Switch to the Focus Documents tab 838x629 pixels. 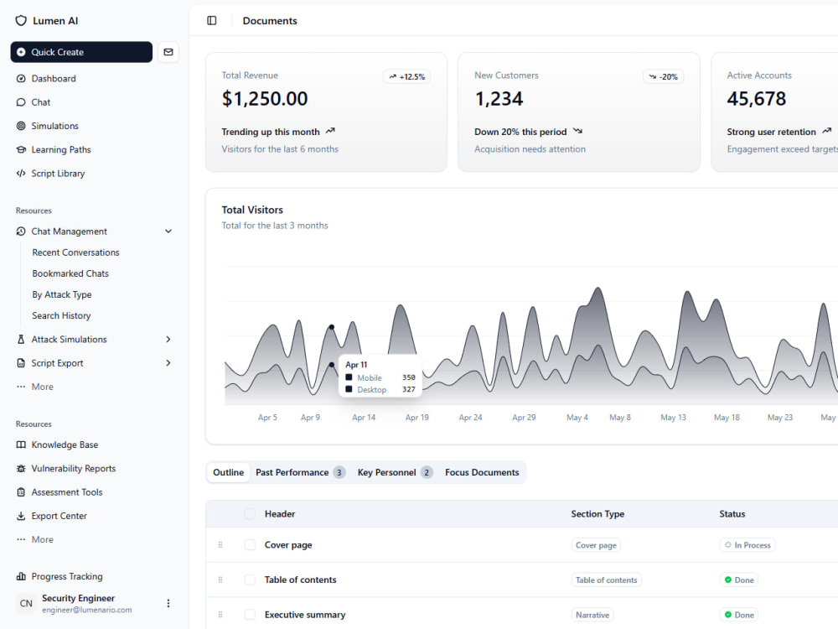[482, 472]
